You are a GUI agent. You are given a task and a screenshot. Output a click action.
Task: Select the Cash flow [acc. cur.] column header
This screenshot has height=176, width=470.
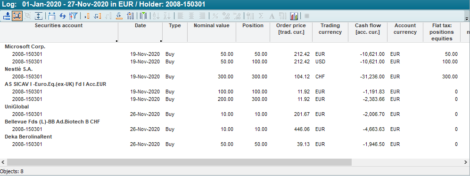click(x=368, y=29)
